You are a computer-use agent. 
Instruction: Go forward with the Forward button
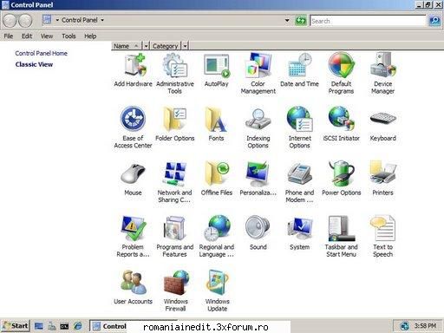tap(25, 21)
